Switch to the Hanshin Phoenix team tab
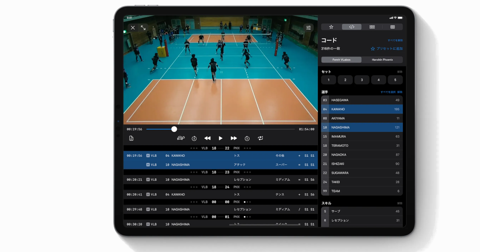The width and height of the screenshot is (480, 252). point(382,60)
